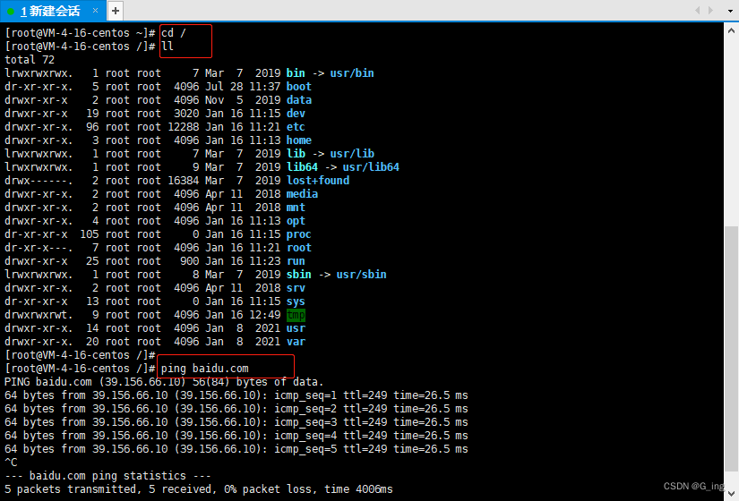
Task: Click the 'media' directory name
Action: coord(302,194)
